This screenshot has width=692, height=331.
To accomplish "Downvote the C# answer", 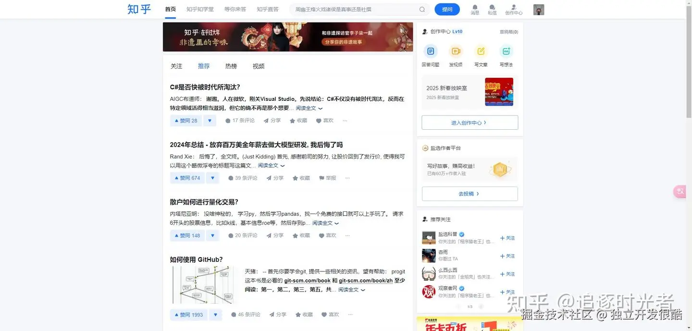I will (x=210, y=121).
